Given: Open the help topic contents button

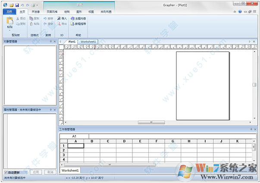Looking at the screenshot, I should click(78, 19).
